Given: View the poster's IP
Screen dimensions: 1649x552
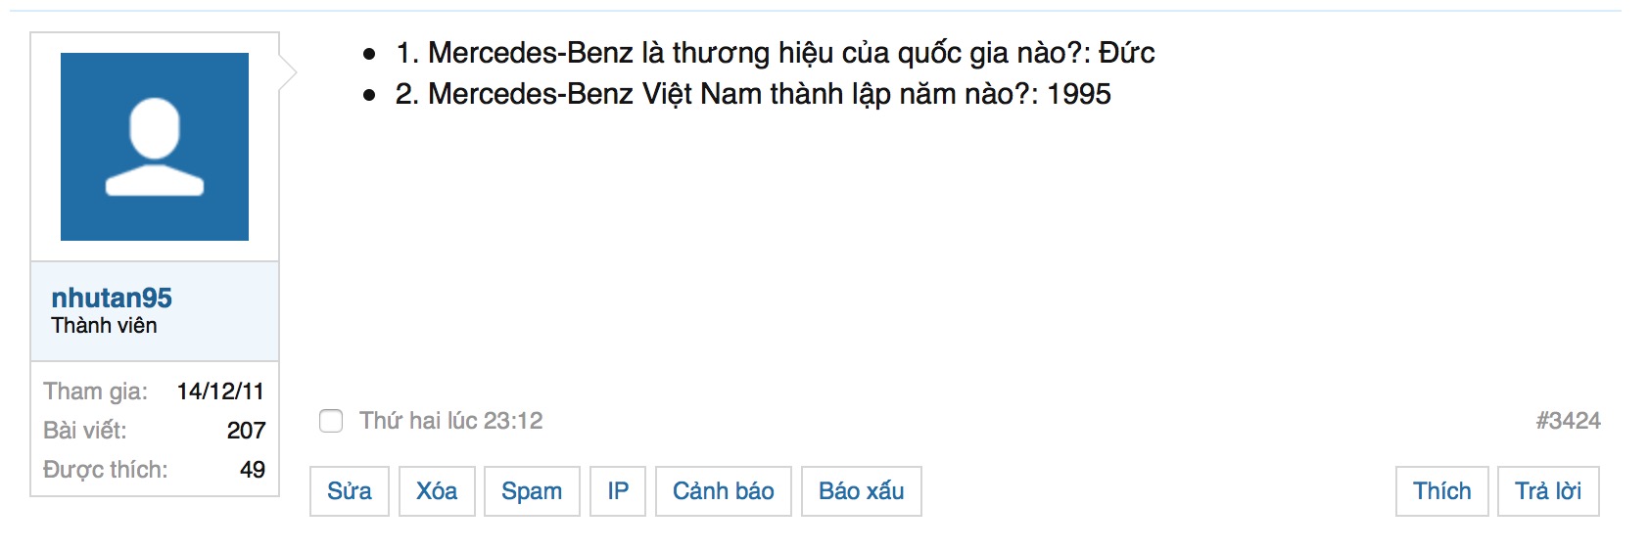Looking at the screenshot, I should [618, 491].
